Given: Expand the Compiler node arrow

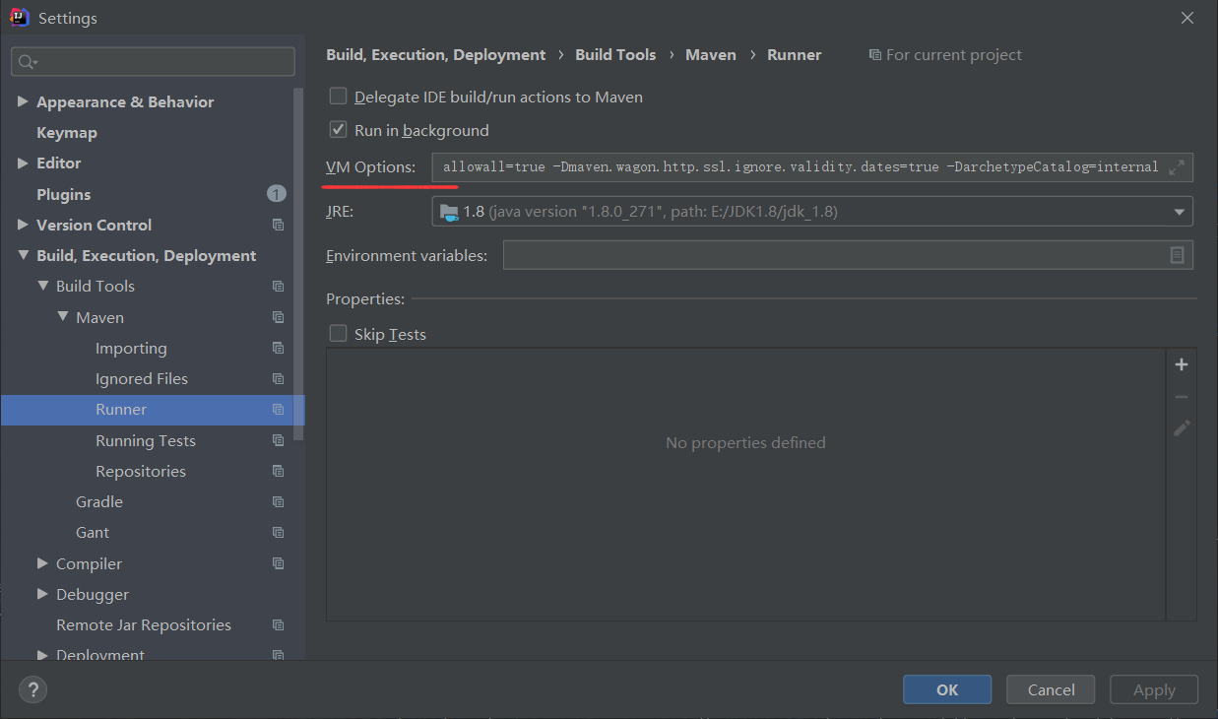Looking at the screenshot, I should [x=42, y=564].
